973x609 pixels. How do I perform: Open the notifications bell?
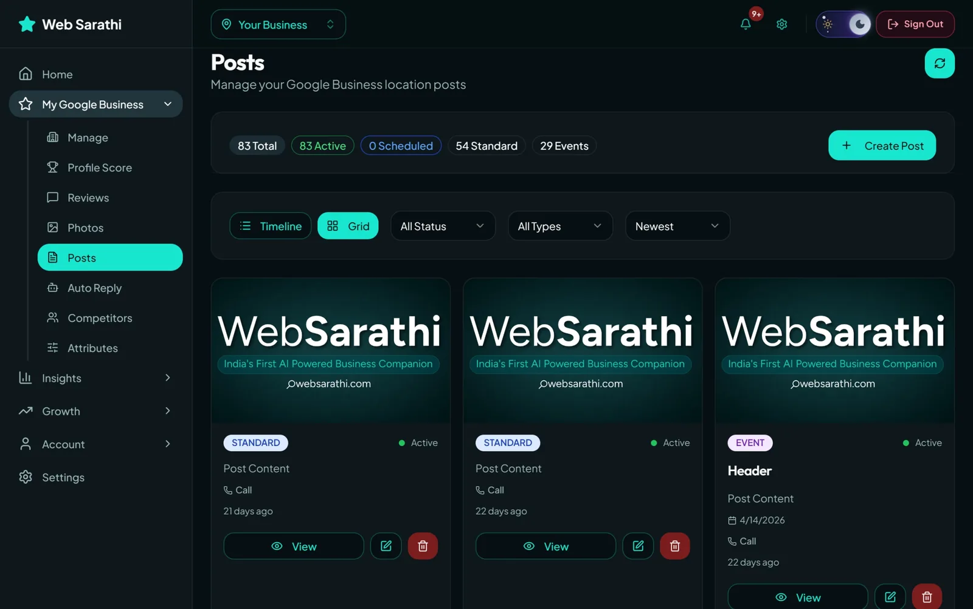pos(746,24)
